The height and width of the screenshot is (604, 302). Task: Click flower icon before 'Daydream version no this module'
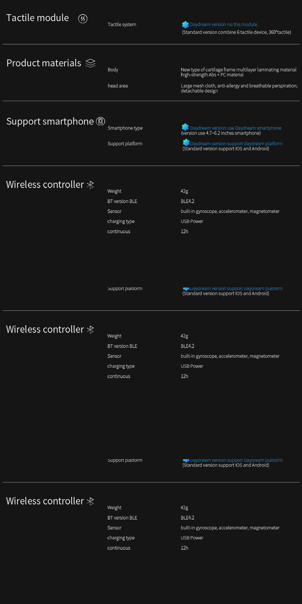[185, 24]
